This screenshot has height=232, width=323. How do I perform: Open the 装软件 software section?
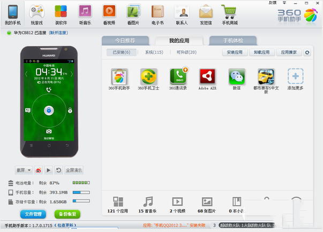tap(61, 15)
